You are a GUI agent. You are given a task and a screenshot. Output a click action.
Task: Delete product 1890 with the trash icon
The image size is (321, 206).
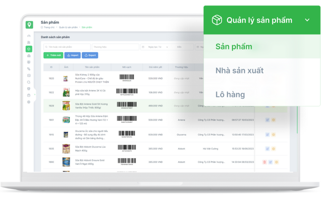[x=264, y=162]
